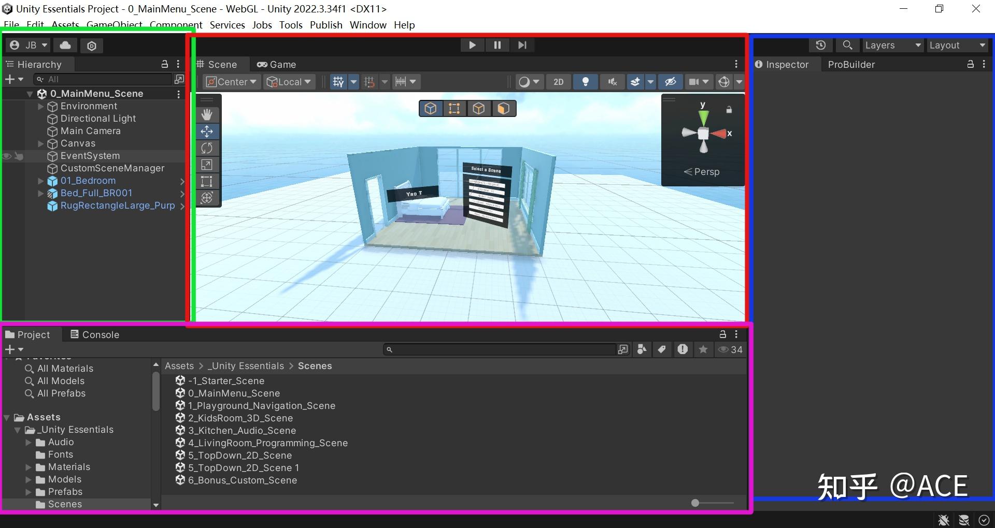Toggle scene lighting in Scene toolbar
This screenshot has width=995, height=528.
click(x=586, y=81)
